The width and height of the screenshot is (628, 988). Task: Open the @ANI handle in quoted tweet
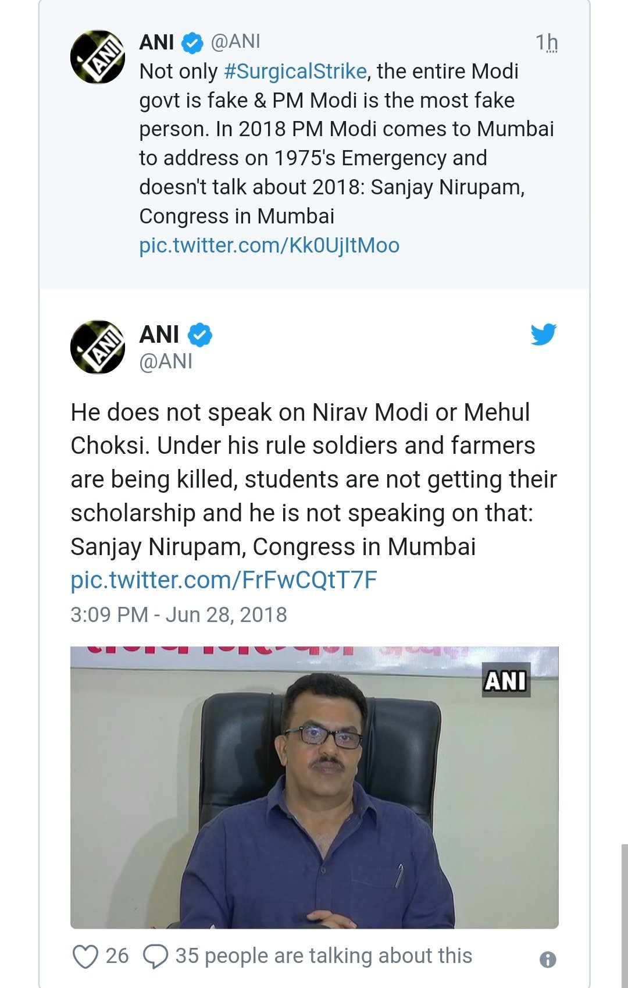235,42
